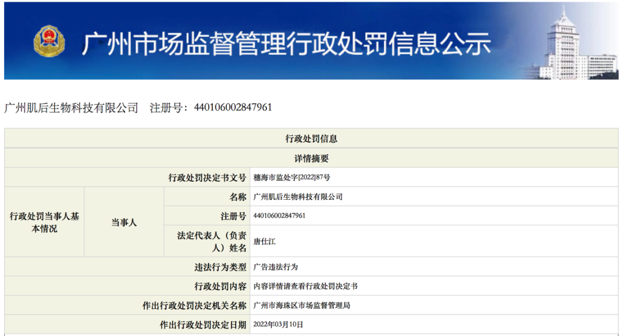Viewport: 624px width, 336px height.
Task: Open 内容详情请查看行政处罚决定书 text
Action: coord(306,286)
